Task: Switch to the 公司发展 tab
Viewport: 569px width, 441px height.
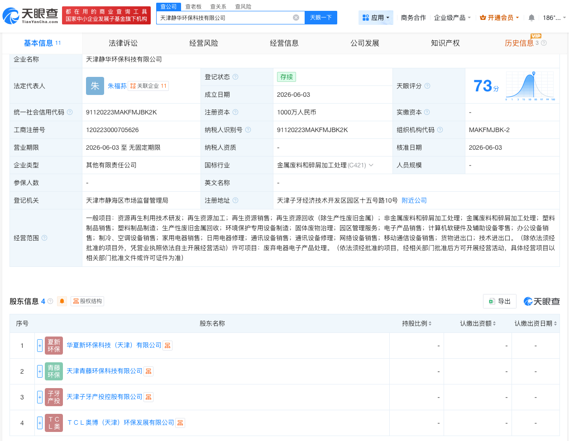Action: tap(365, 43)
